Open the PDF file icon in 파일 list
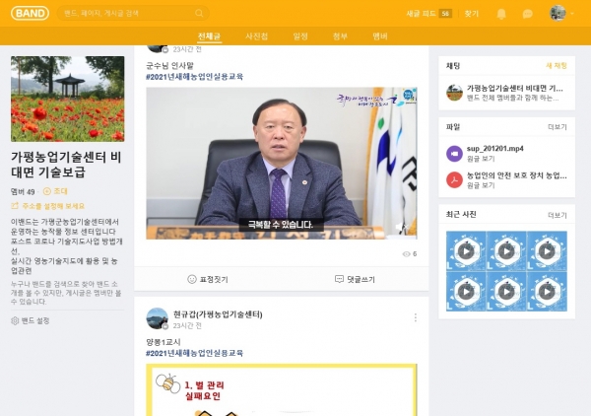 pyautogui.click(x=454, y=179)
